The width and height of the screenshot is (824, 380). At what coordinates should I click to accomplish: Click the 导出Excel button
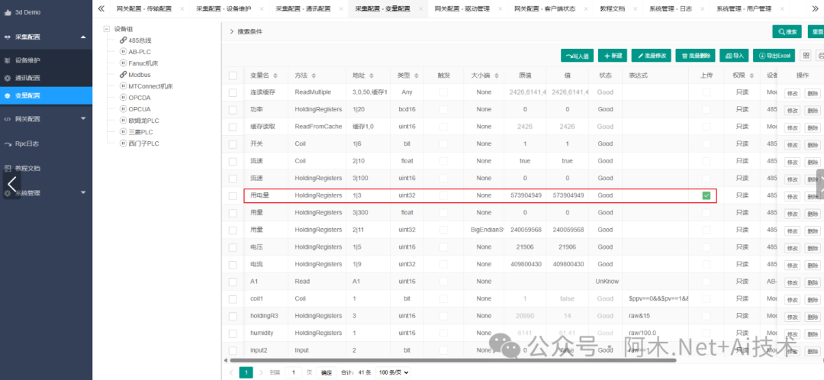pos(774,55)
